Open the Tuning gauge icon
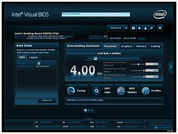178x134 pixels. [71, 90]
